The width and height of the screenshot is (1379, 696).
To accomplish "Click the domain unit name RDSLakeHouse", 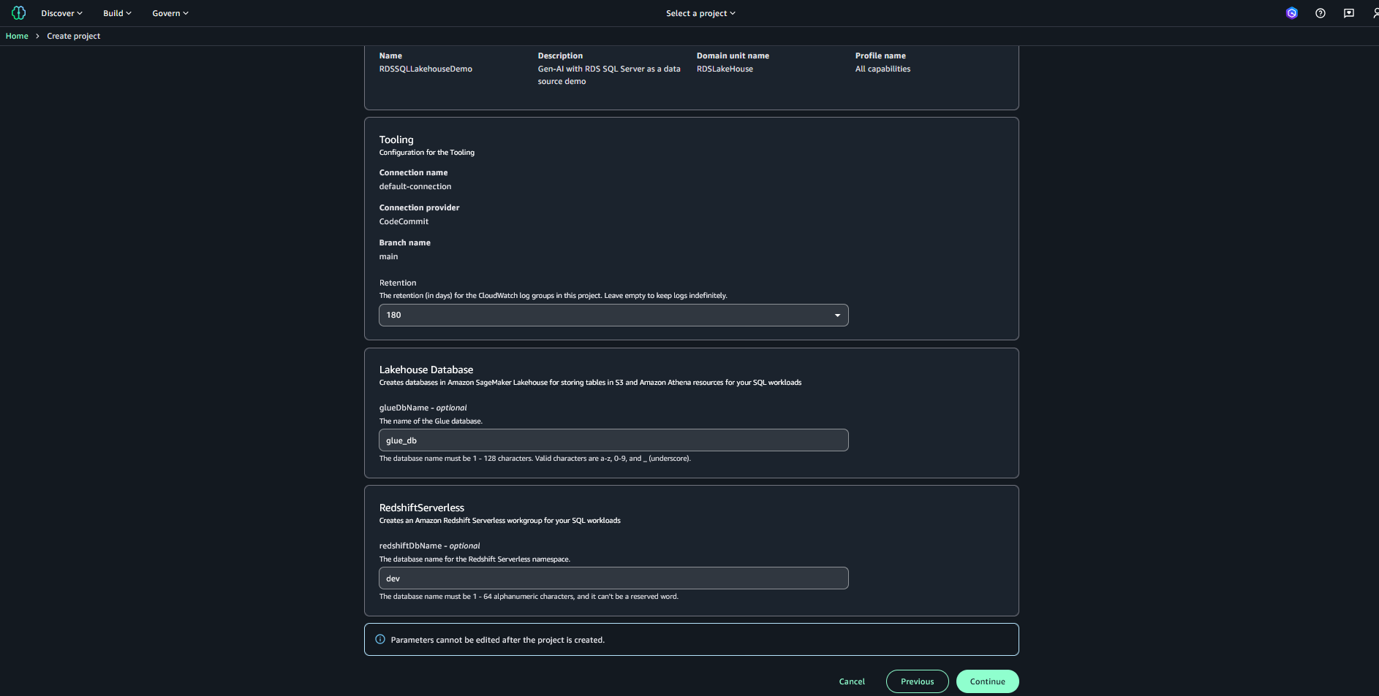I will 725,69.
